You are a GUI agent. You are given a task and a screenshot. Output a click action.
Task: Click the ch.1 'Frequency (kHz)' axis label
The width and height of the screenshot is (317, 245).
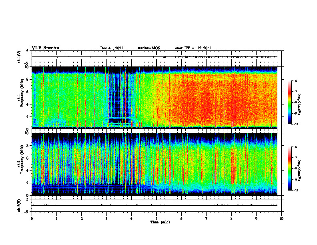22,92
